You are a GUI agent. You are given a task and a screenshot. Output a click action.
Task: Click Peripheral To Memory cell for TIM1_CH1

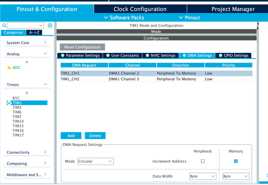click(x=180, y=73)
